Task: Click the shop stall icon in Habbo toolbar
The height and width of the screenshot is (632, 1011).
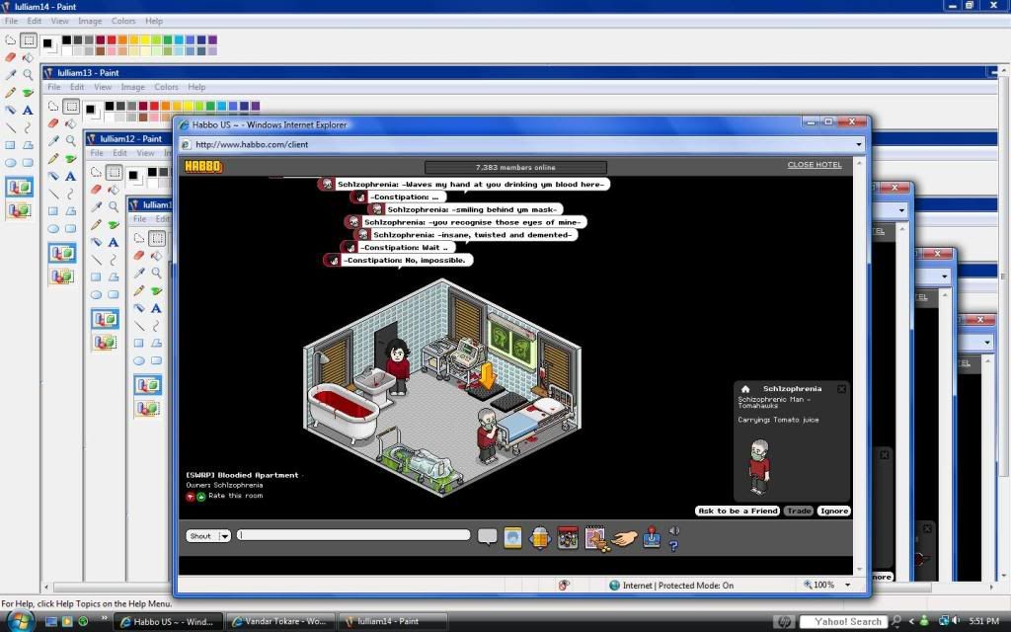Action: (x=567, y=537)
